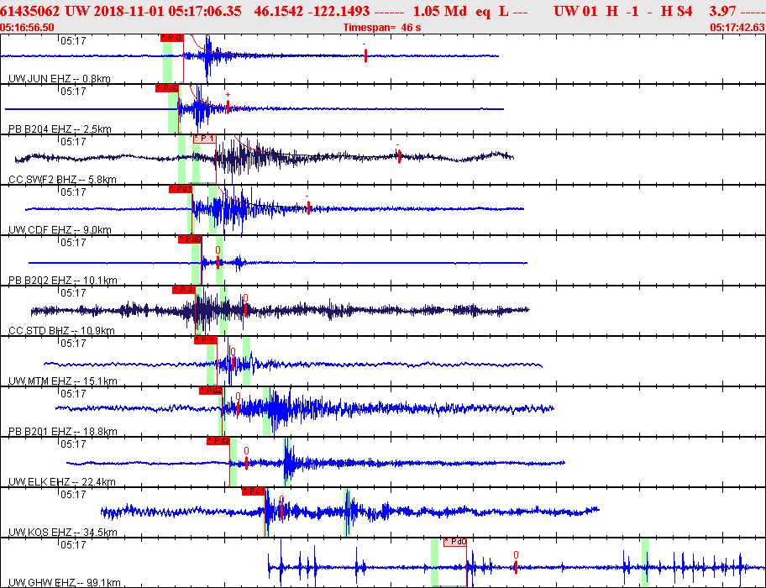Select the '* Pd2' pick flag on B201 trace

211,391
